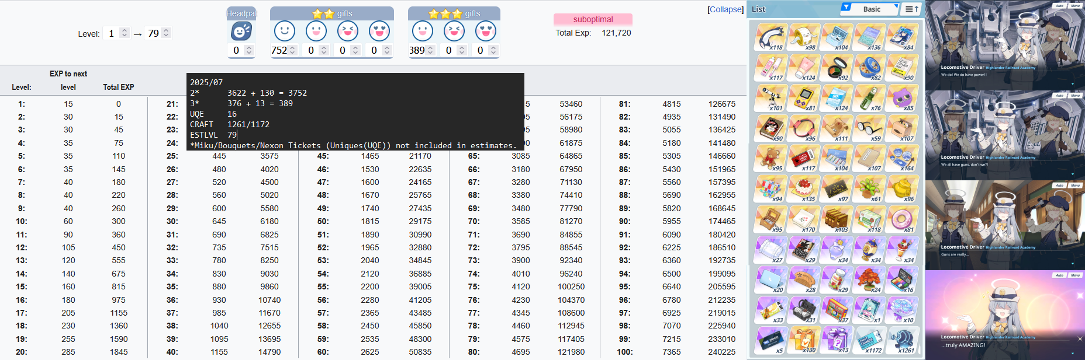Click the CRAFT 1261/1172 line in the note

coord(230,124)
